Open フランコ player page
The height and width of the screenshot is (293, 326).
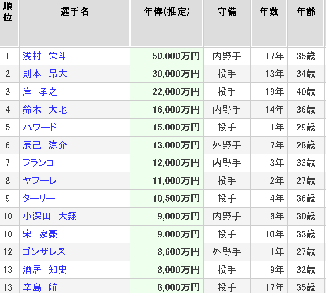(x=38, y=163)
